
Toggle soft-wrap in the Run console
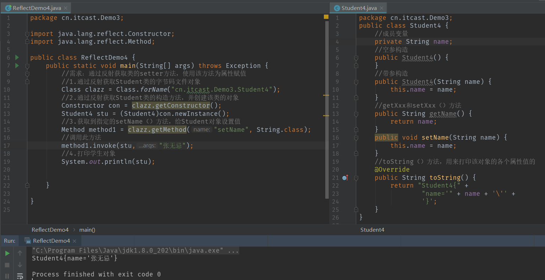(x=20, y=276)
